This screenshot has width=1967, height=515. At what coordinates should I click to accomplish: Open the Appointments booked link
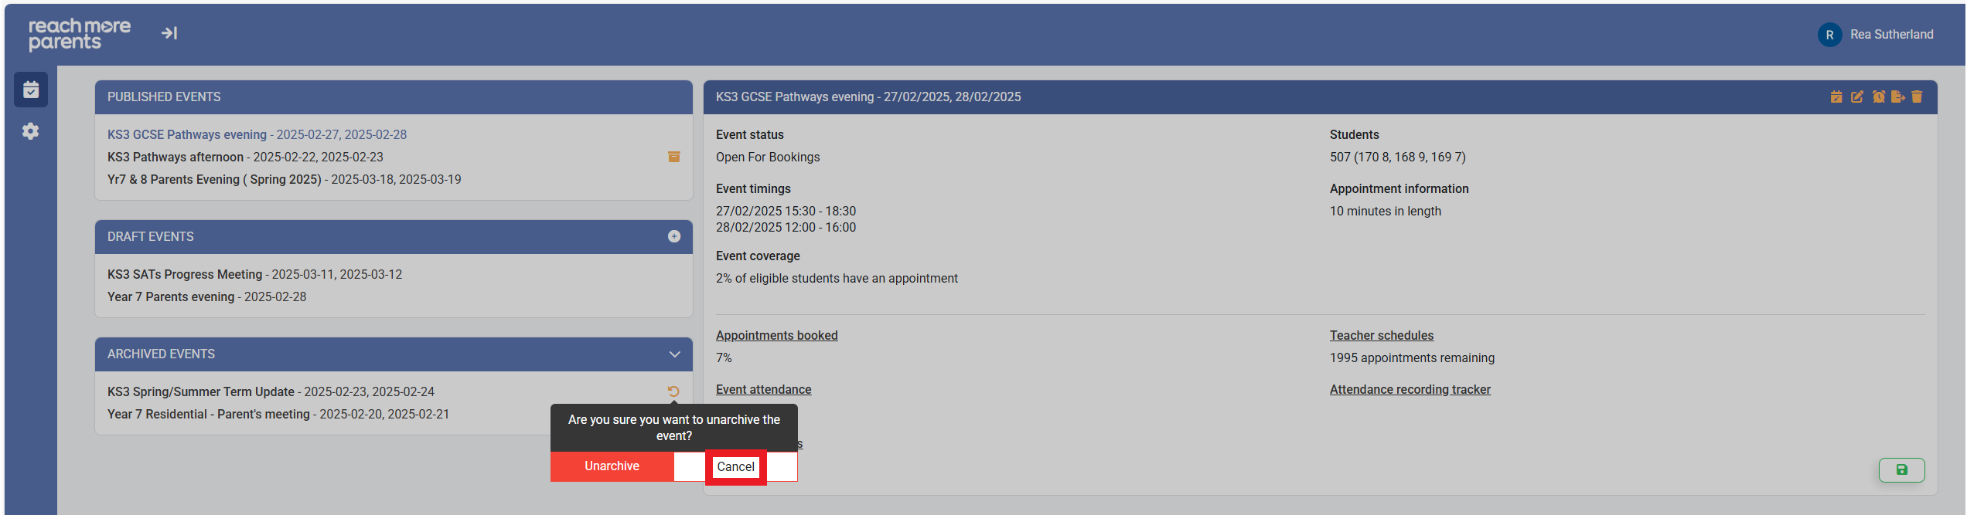[776, 335]
